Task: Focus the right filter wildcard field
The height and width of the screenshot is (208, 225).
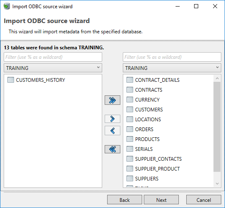Action: pos(172,57)
